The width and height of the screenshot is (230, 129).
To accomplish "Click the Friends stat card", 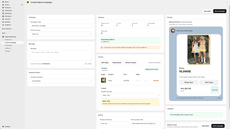I will (x=122, y=24).
